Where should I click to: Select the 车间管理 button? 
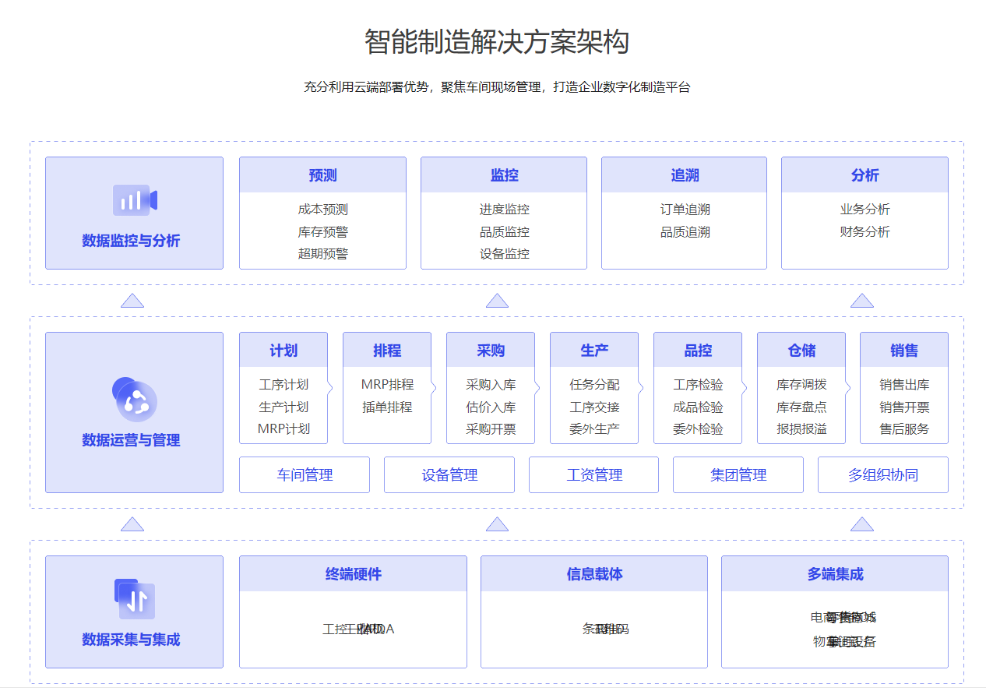pyautogui.click(x=305, y=474)
